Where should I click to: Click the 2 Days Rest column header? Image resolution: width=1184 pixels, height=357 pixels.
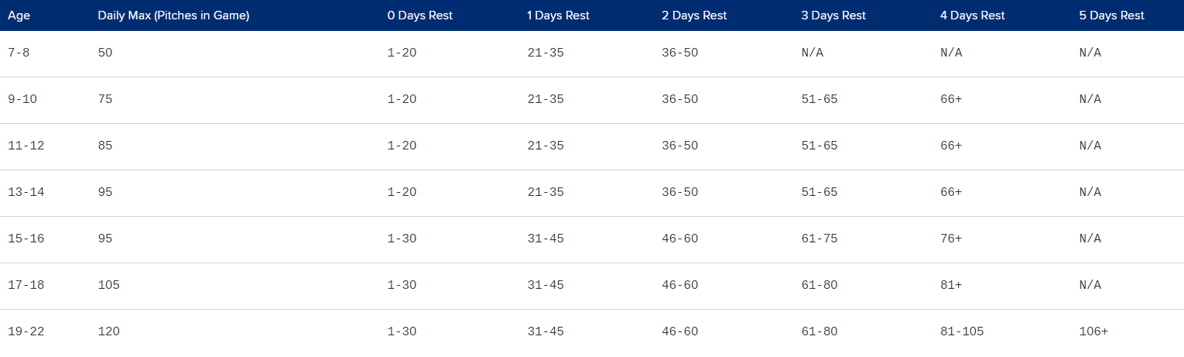(695, 15)
